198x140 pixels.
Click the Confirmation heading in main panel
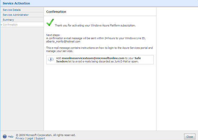(x=56, y=12)
